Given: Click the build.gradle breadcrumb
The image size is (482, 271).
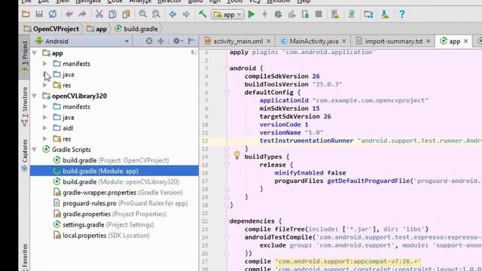Looking at the screenshot, I should [136, 29].
